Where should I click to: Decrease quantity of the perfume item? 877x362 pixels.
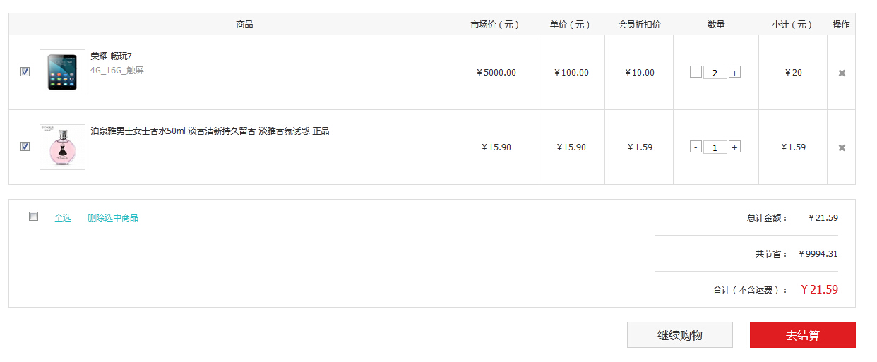696,147
